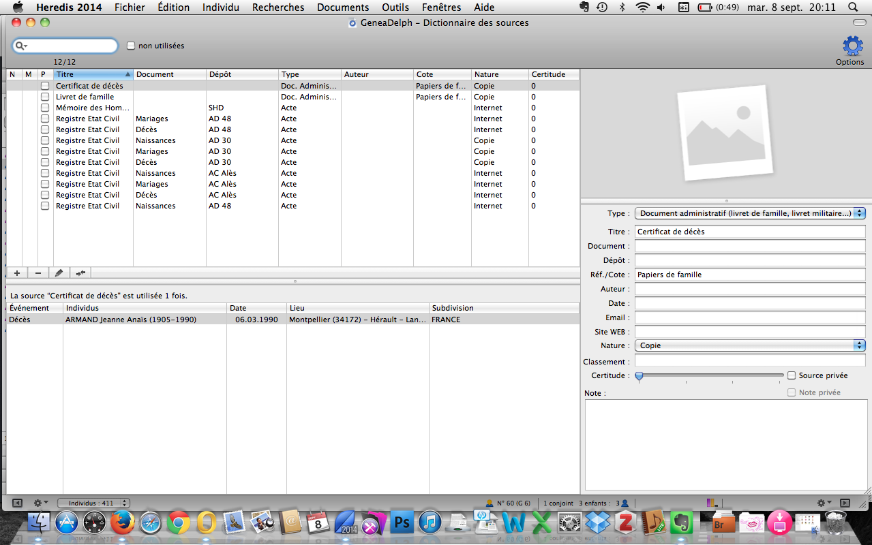872x545 pixels.
Task: Click the magnifier icon in the search field
Action: 20,46
